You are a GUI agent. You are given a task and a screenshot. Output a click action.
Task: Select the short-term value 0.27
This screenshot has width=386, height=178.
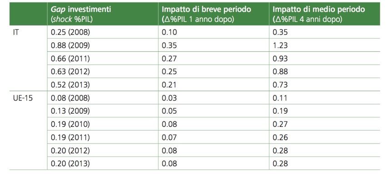(x=169, y=59)
